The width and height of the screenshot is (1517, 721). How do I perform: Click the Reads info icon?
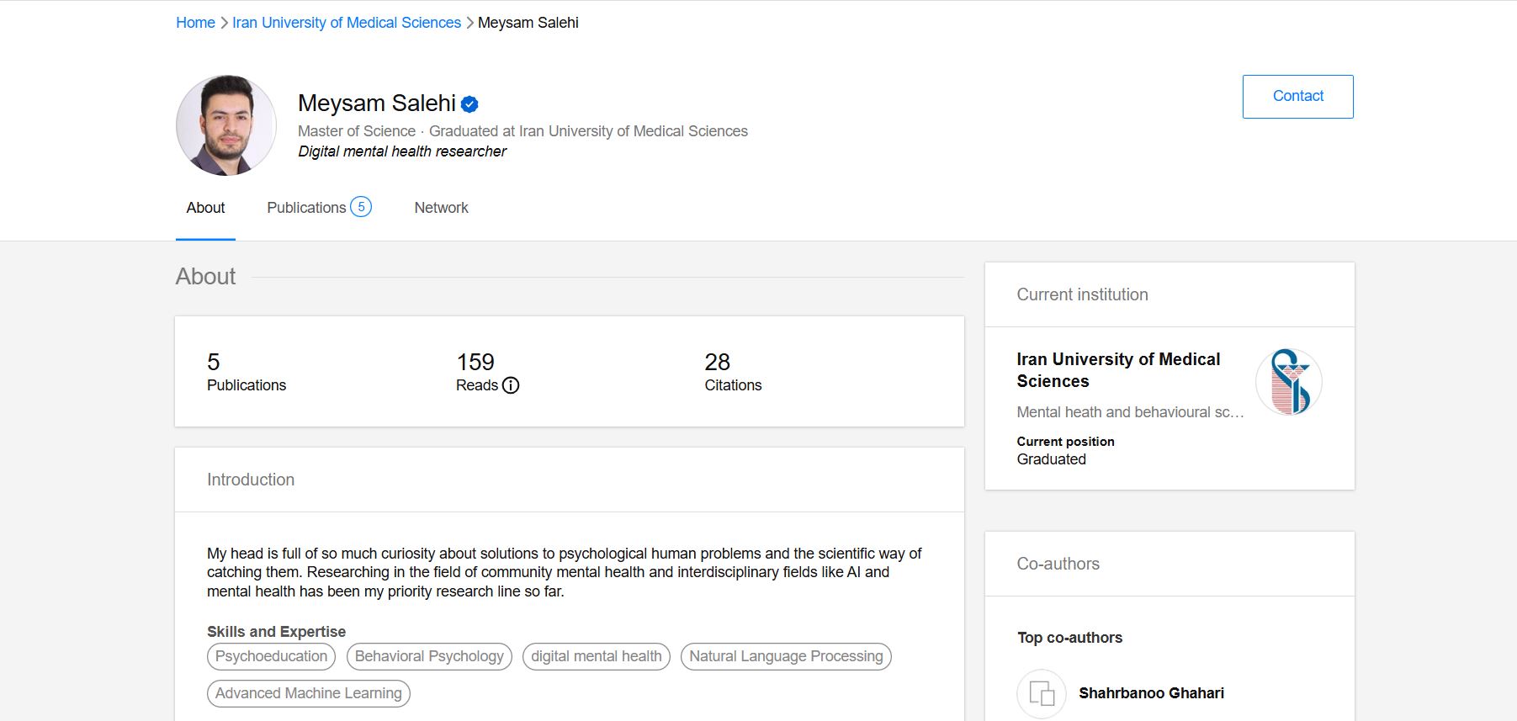pos(511,385)
